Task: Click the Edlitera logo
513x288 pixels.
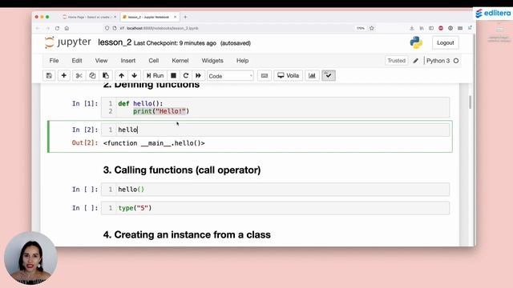Action: (493, 14)
